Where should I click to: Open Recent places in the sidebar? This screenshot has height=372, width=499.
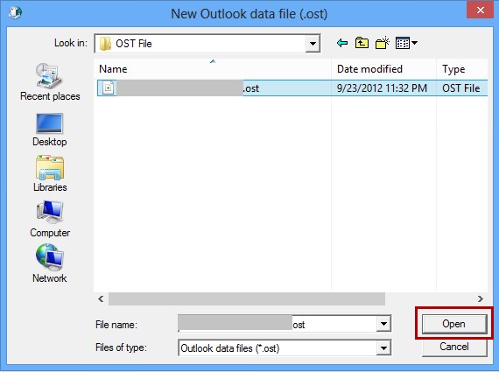coord(50,81)
